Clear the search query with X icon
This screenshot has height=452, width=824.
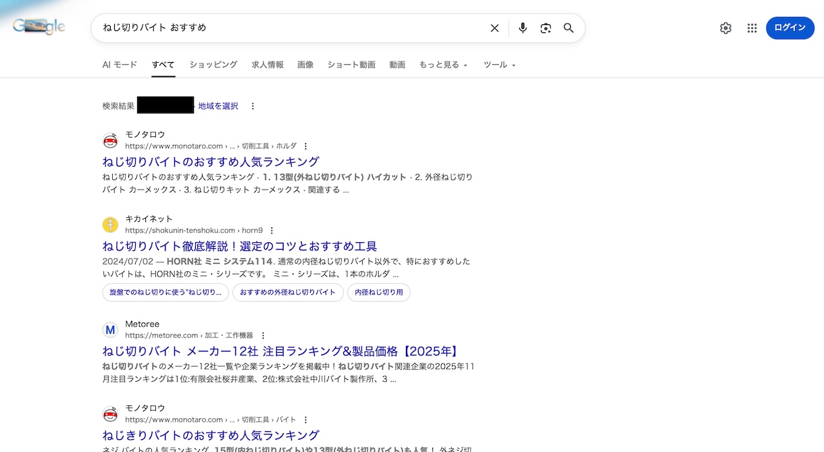pos(494,28)
